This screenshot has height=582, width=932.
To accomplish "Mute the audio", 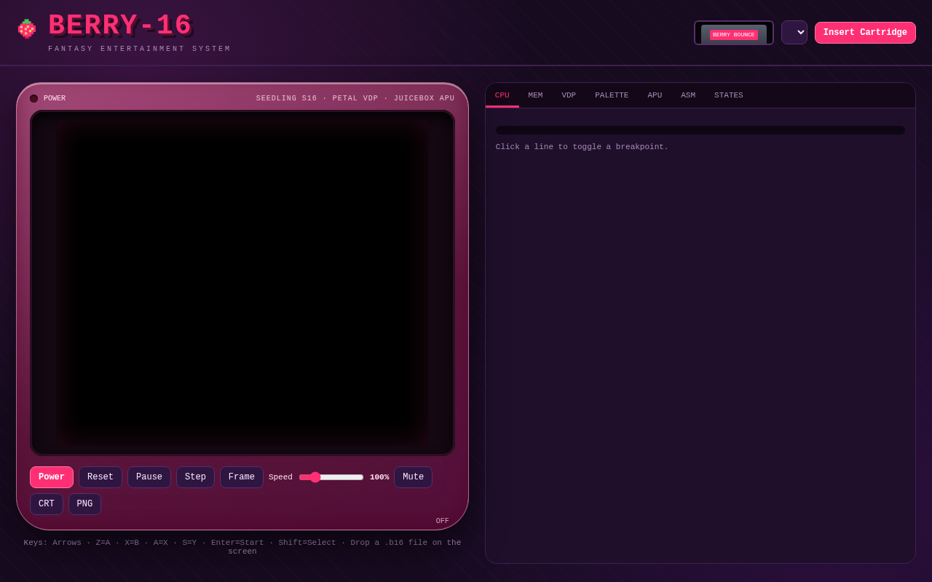I will point(413,477).
